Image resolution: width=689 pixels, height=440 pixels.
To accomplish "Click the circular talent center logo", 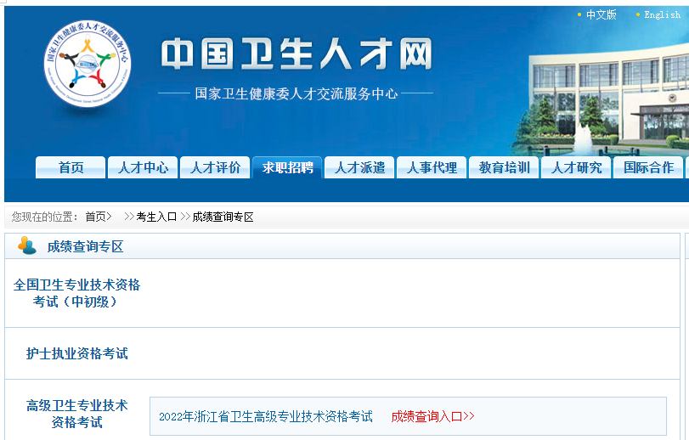I will pos(88,64).
